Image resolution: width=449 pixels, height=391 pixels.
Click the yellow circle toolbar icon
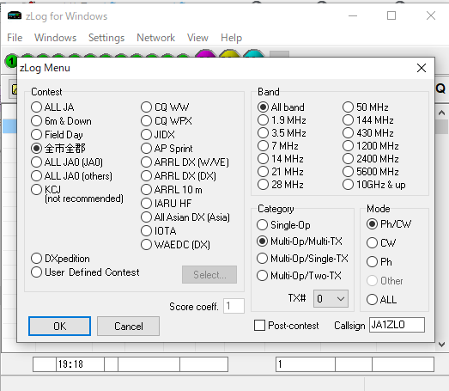point(229,53)
